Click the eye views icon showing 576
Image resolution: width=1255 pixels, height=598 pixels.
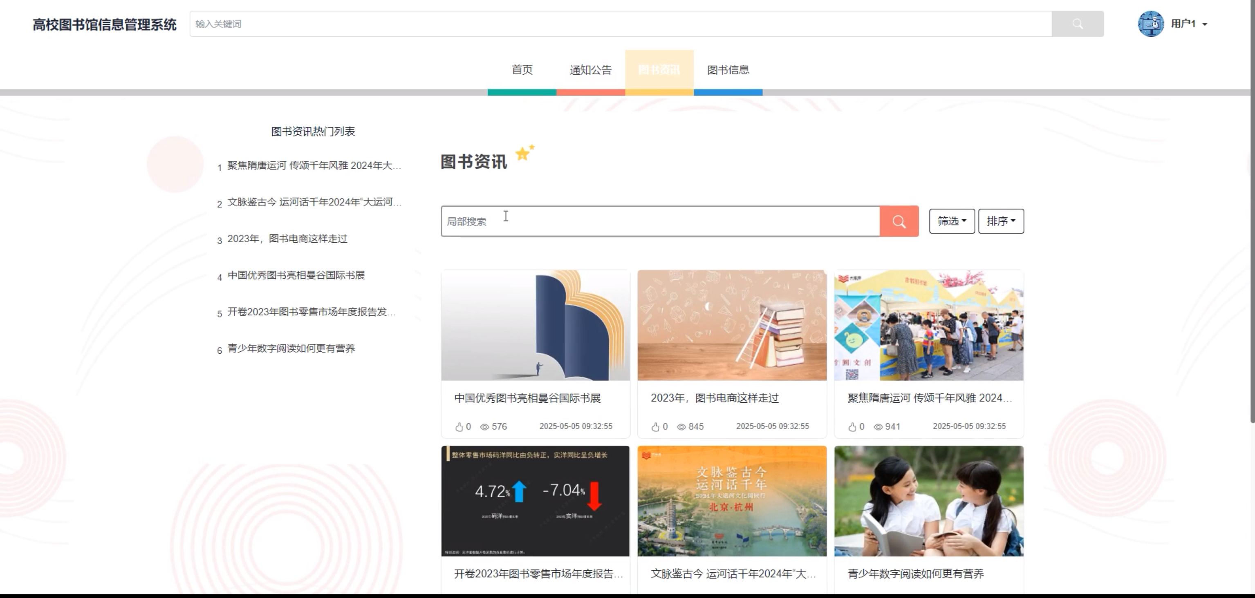tap(484, 427)
